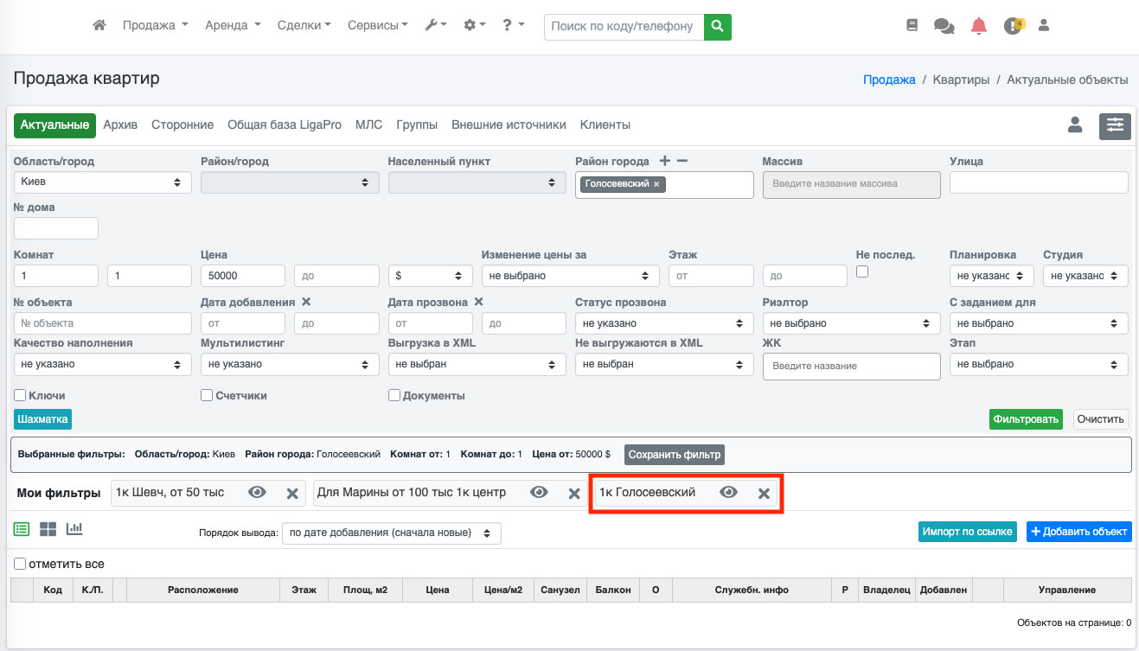
Task: Open the Аренда menu
Action: [x=233, y=26]
